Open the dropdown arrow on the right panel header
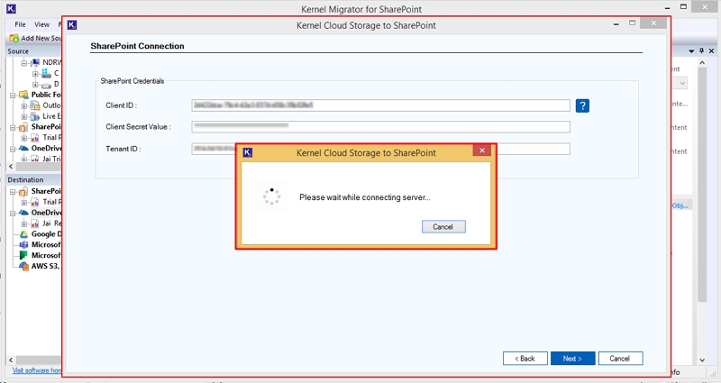Viewport: 721px width, 383px height. pos(691,51)
